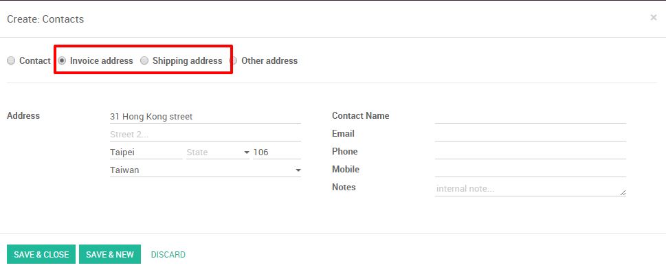Choose the Invoice address option
This screenshot has width=666, height=272.
click(x=62, y=60)
